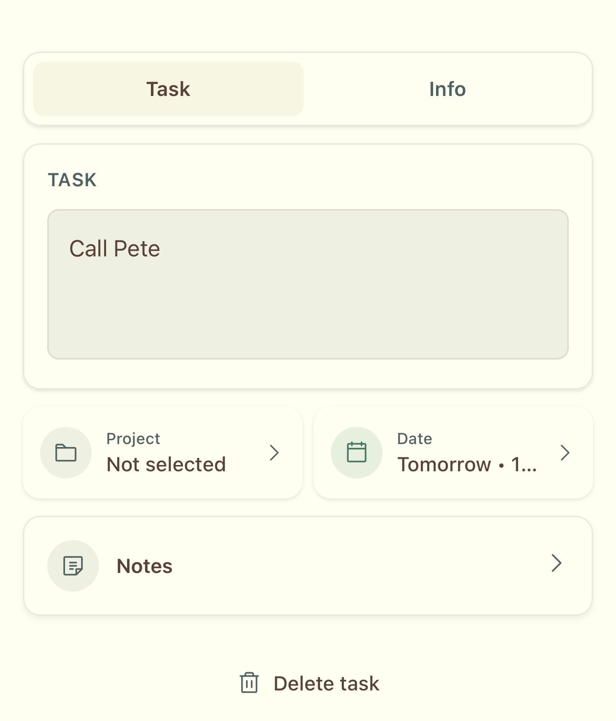Screen dimensions: 616x721
Task: Switch to the Info tab
Action: tap(447, 89)
